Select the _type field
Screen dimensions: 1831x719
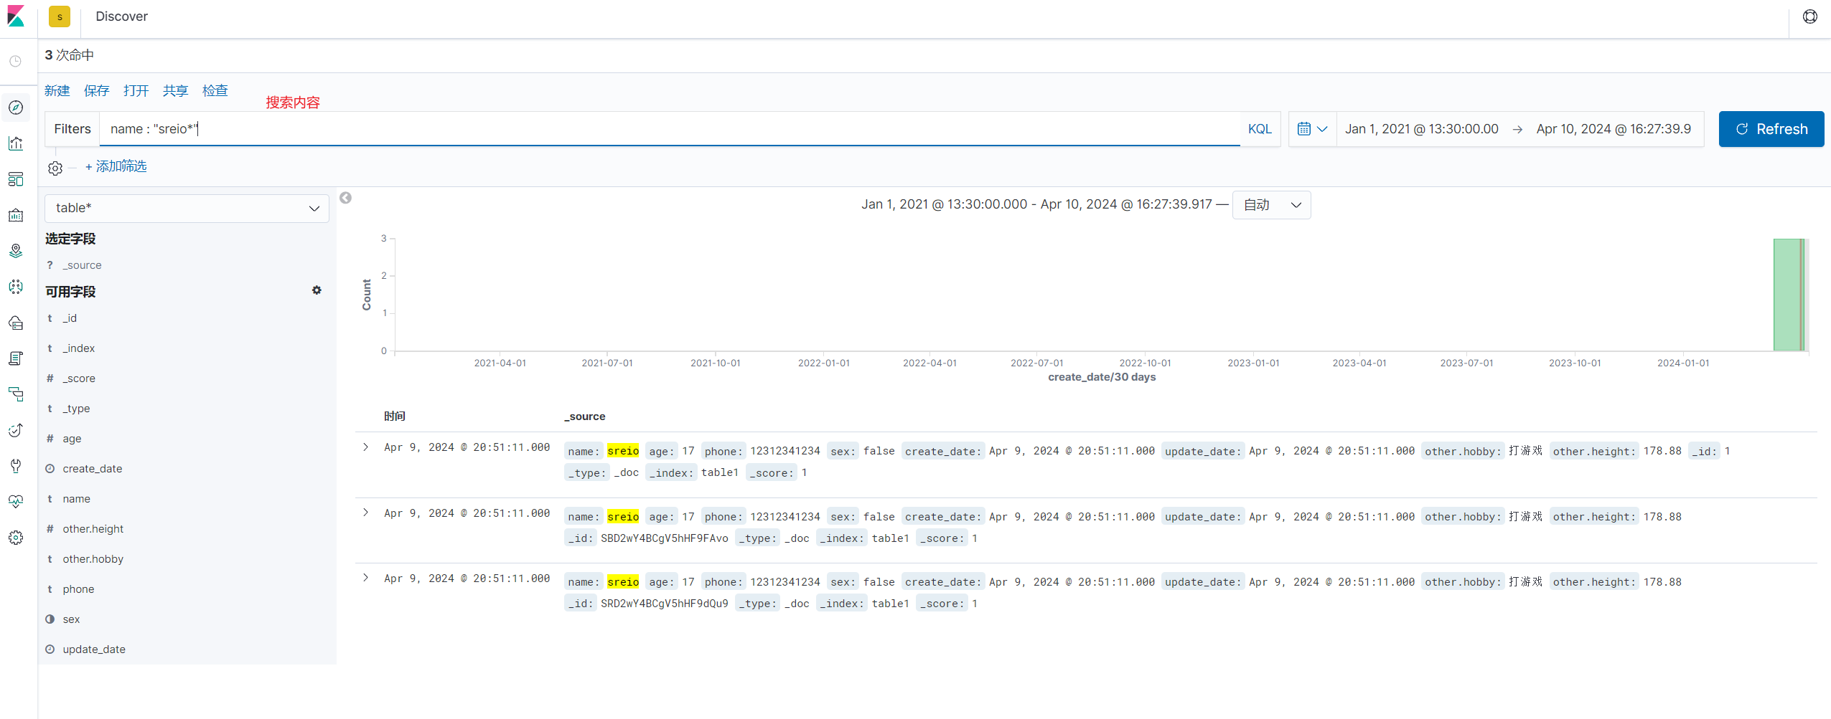pyautogui.click(x=76, y=409)
